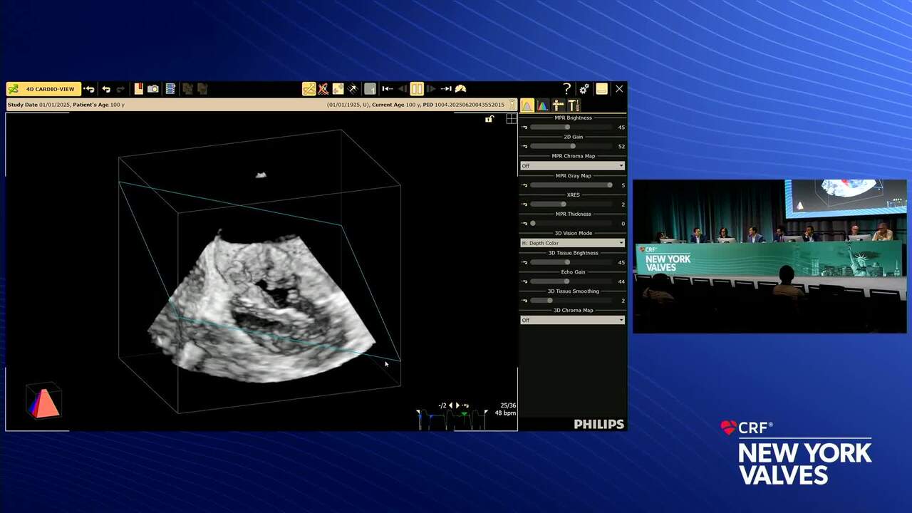Expand the 3D Chroma Map dropdown
The image size is (912, 513).
572,320
